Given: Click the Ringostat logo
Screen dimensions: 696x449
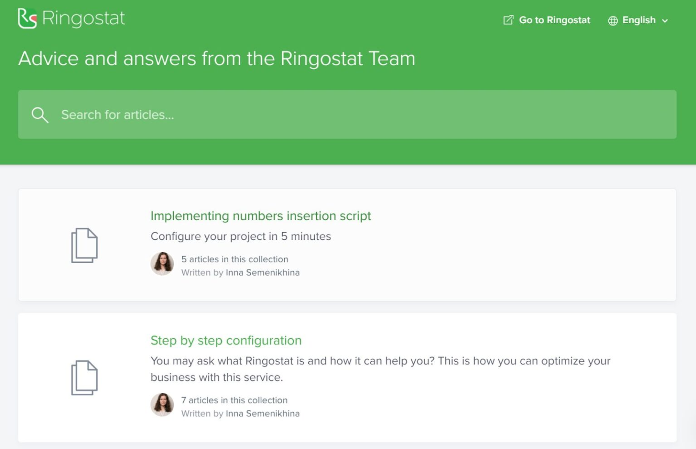Looking at the screenshot, I should tap(71, 18).
